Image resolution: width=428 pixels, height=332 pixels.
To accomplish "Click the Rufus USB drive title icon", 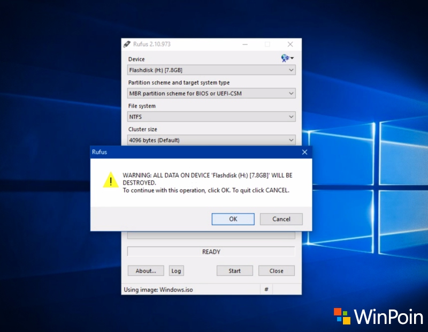I will point(127,44).
